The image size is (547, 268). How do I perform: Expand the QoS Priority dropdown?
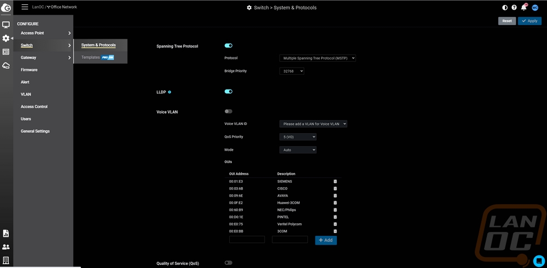coord(298,137)
